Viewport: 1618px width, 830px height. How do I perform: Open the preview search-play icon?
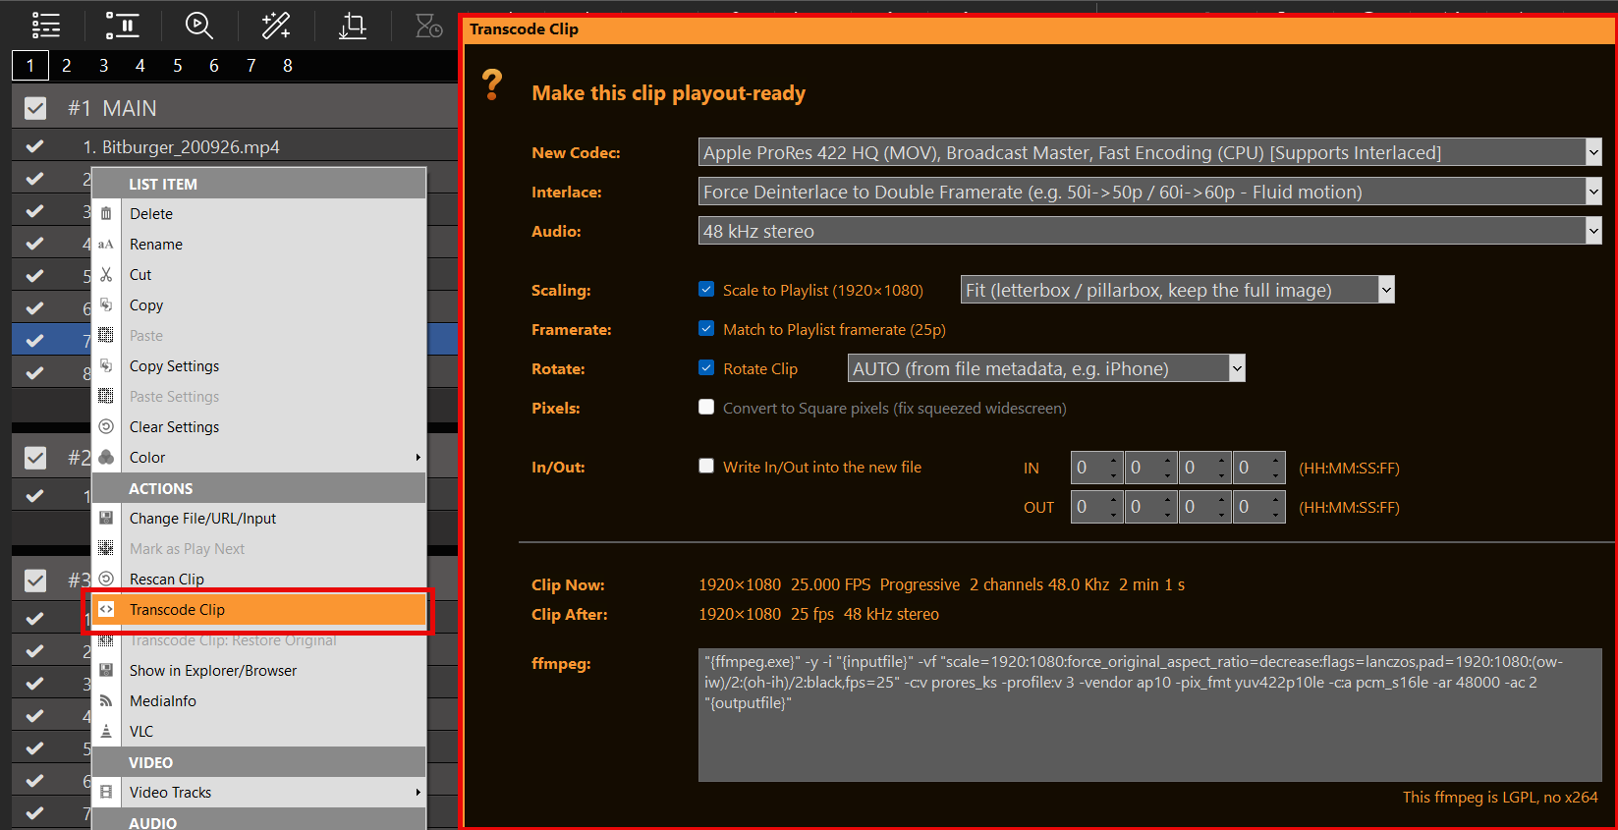point(199,26)
